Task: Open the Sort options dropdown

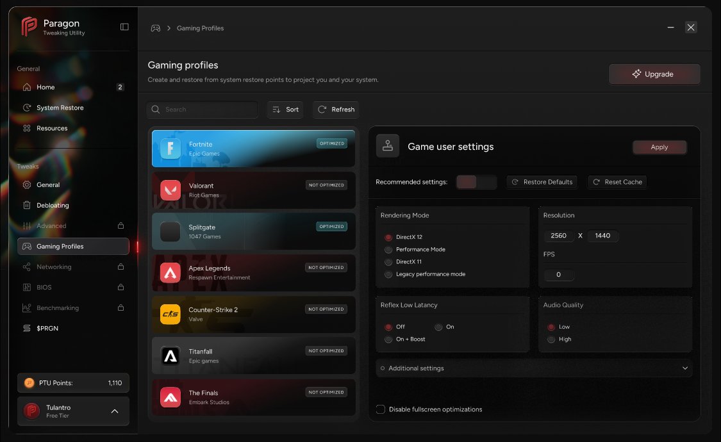Action: click(285, 110)
